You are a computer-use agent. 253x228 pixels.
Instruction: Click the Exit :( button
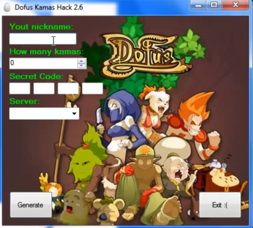tap(220, 205)
